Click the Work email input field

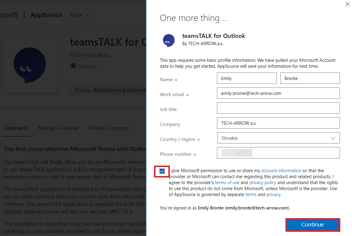coord(278,93)
